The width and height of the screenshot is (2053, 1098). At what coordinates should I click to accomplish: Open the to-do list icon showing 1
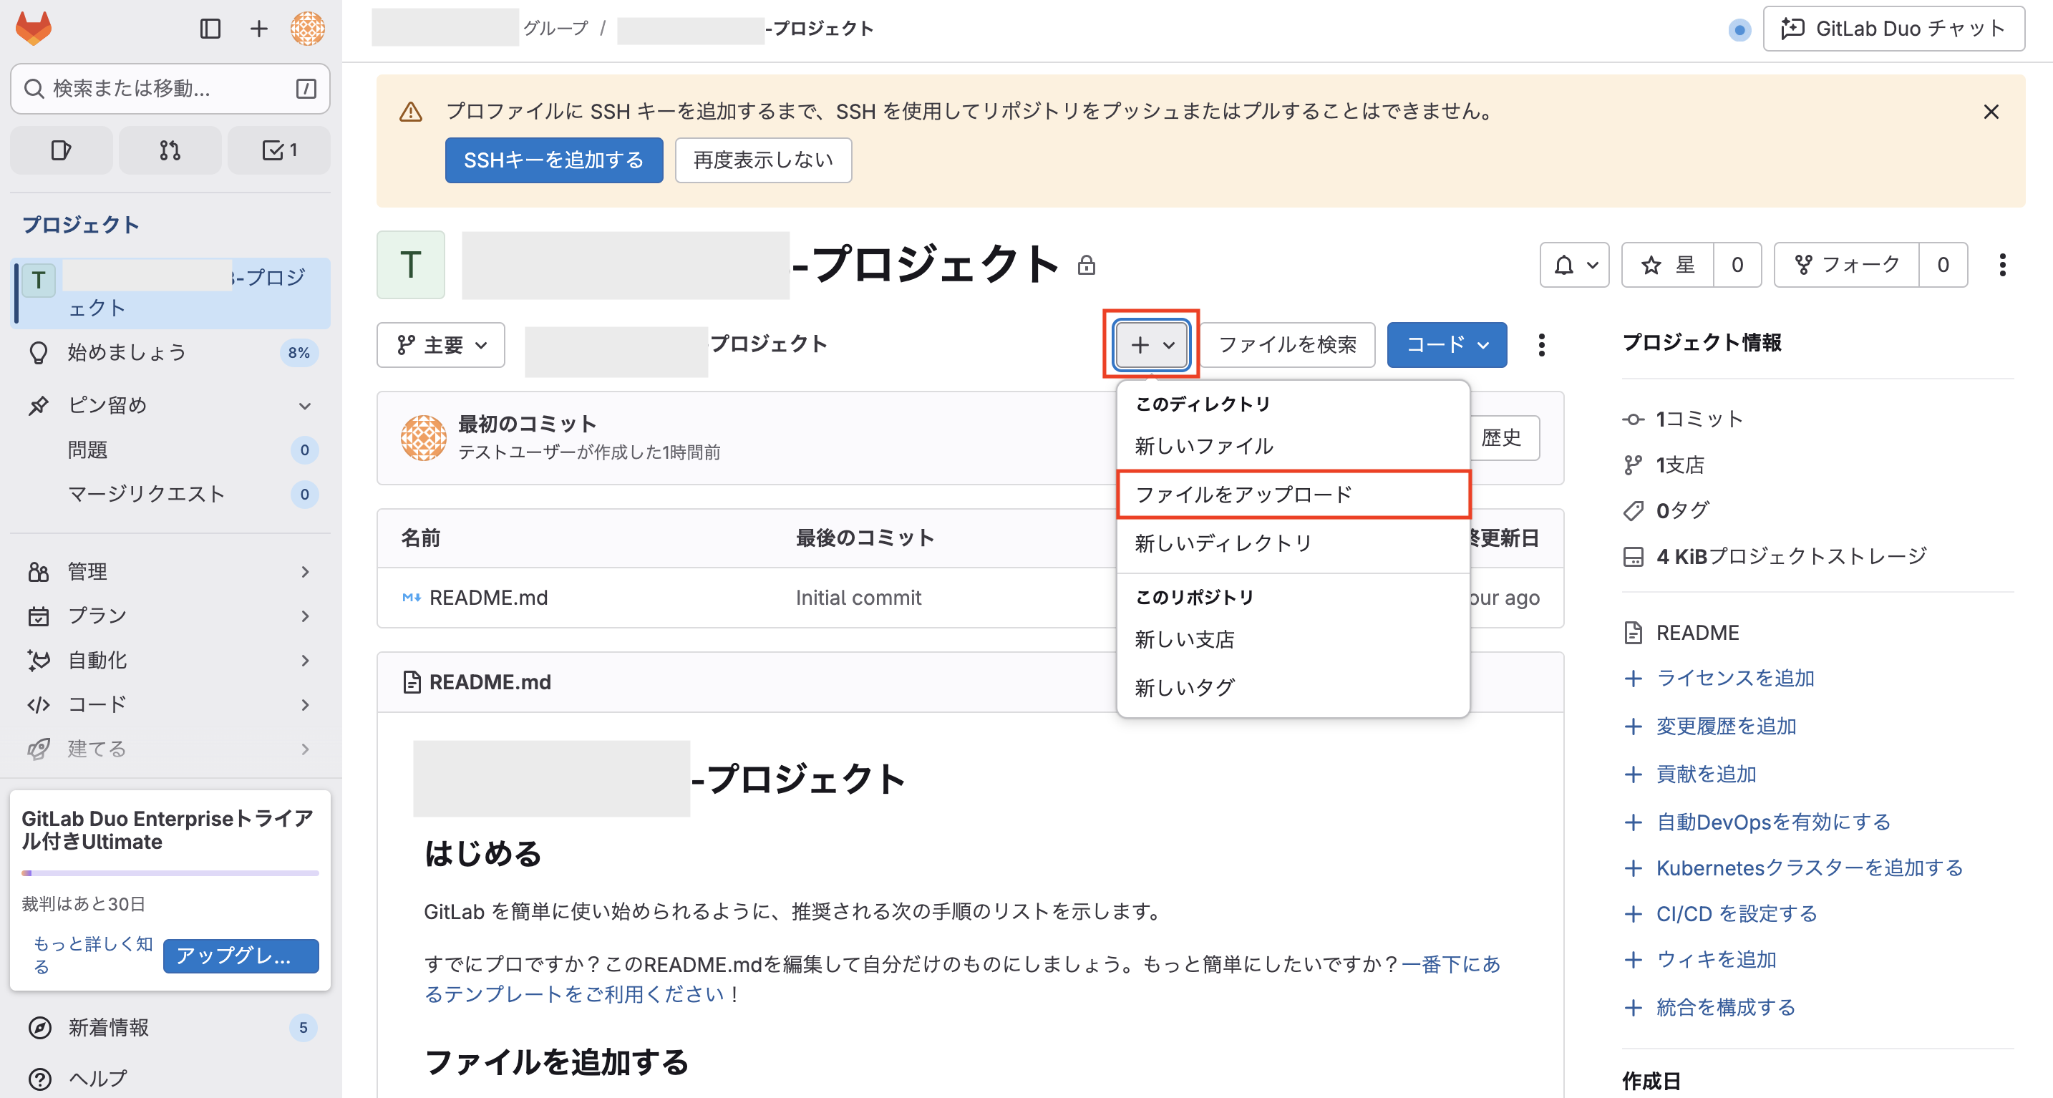click(279, 150)
